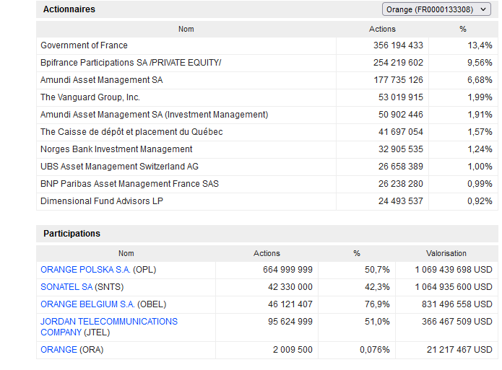Select UBS Asset Management Switzerland AG name
The width and height of the screenshot is (502, 370).
pyautogui.click(x=119, y=167)
